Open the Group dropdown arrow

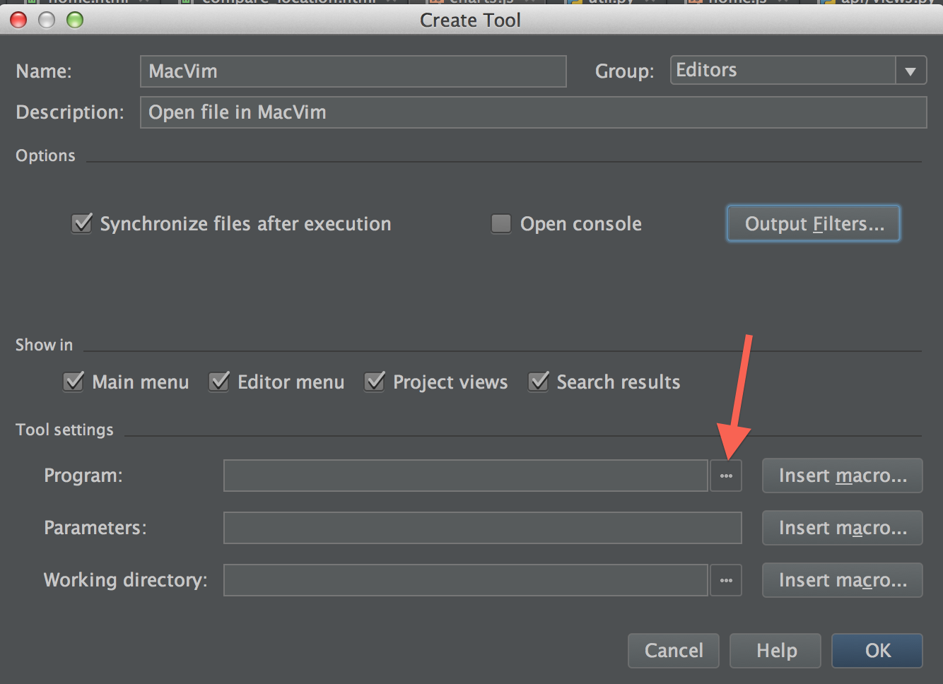click(910, 71)
